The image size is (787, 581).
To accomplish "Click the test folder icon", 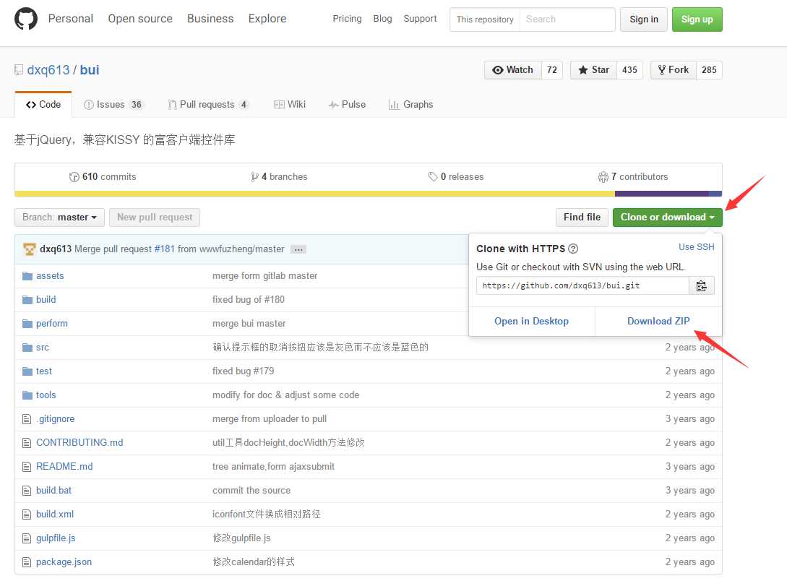I will (27, 371).
